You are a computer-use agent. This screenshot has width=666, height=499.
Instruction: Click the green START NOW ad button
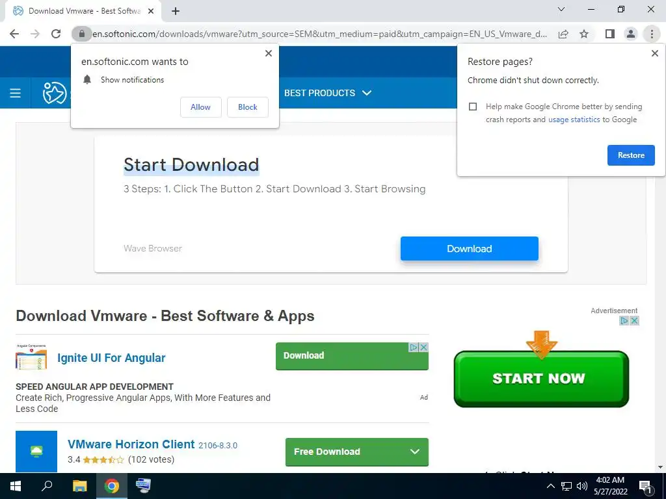(x=541, y=379)
